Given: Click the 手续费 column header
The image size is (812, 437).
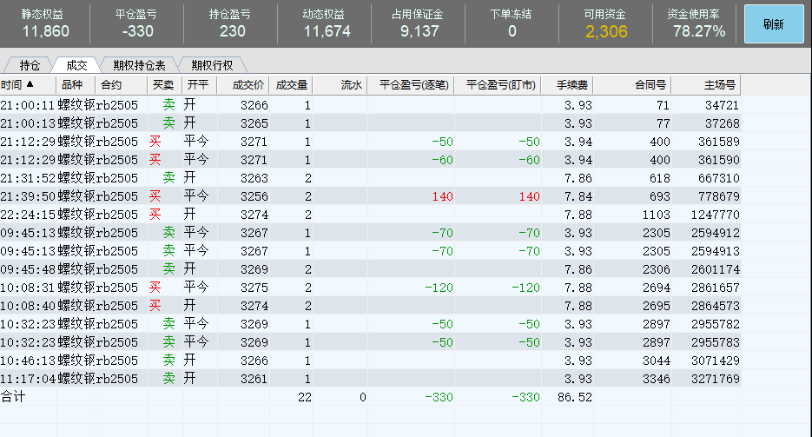Looking at the screenshot, I should tap(567, 85).
